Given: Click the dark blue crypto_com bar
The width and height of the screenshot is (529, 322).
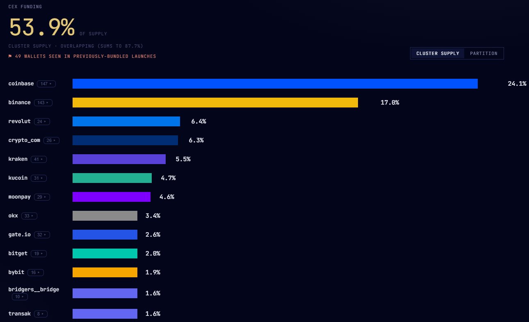Looking at the screenshot, I should [125, 140].
